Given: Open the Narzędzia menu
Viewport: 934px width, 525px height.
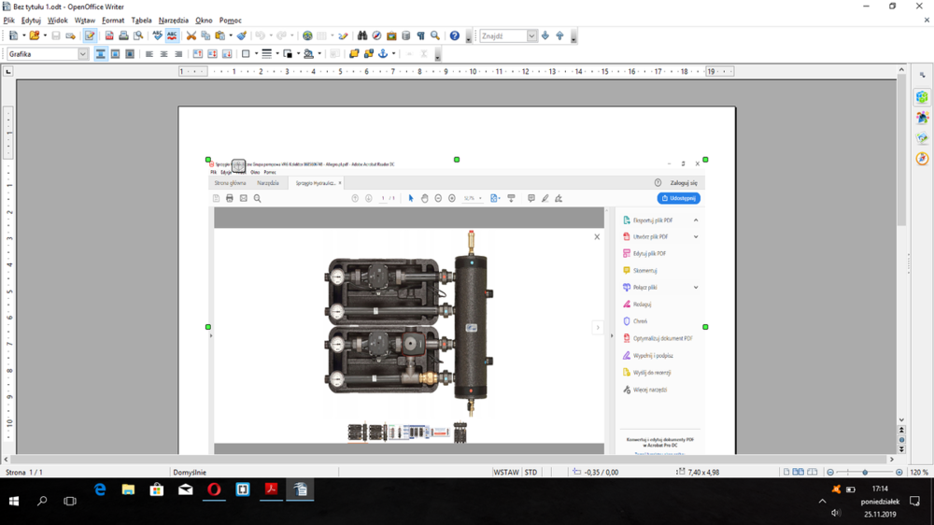Looking at the screenshot, I should 173,20.
